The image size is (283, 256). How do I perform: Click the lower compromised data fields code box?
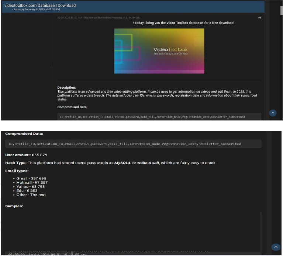coord(133,144)
